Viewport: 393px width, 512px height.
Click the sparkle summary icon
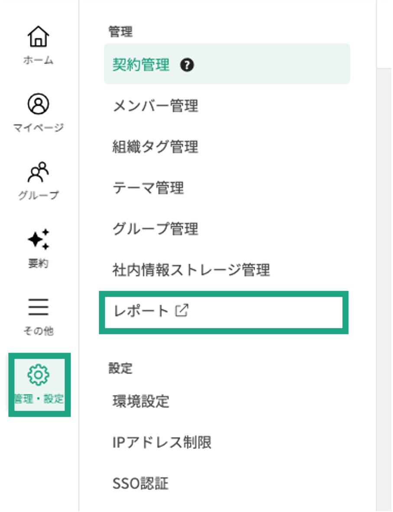pyautogui.click(x=38, y=240)
